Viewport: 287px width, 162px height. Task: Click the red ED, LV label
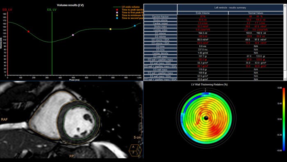pos(7,9)
